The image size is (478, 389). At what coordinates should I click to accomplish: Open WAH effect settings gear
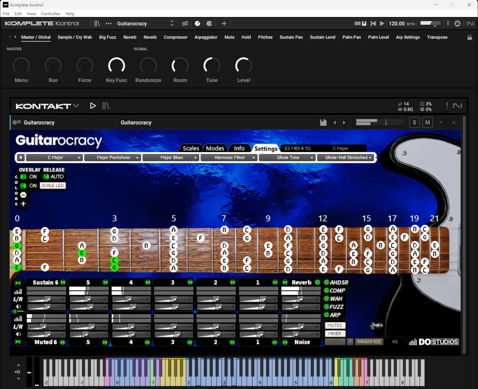(326, 299)
